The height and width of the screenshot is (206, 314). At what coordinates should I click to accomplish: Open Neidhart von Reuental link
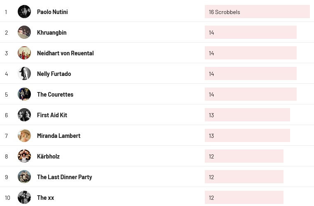[x=65, y=53]
